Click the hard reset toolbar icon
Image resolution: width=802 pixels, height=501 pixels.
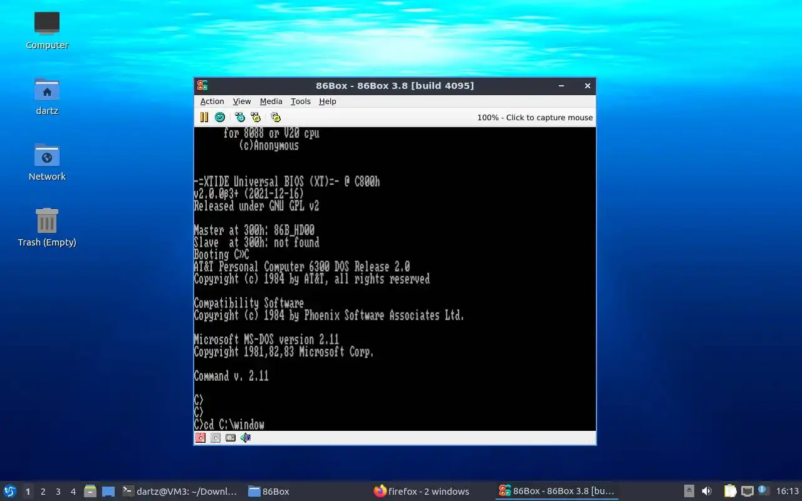coord(220,117)
